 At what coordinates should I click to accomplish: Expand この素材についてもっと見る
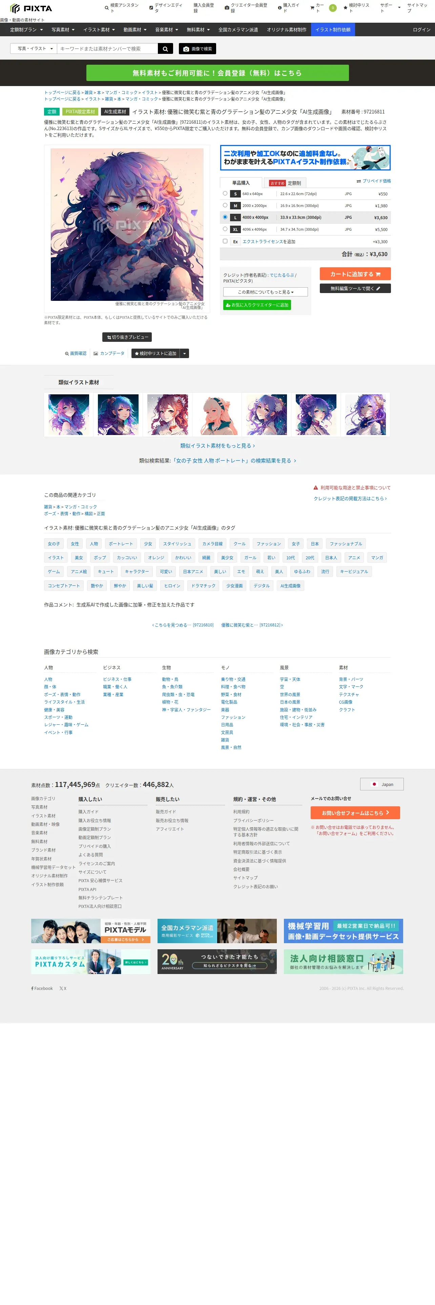(x=265, y=292)
